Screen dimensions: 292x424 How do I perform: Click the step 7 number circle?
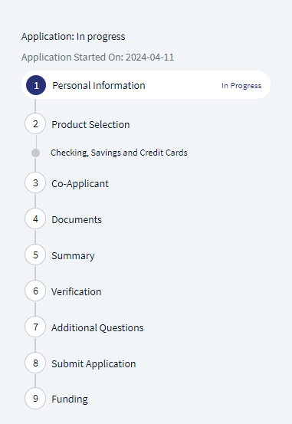coord(35,327)
